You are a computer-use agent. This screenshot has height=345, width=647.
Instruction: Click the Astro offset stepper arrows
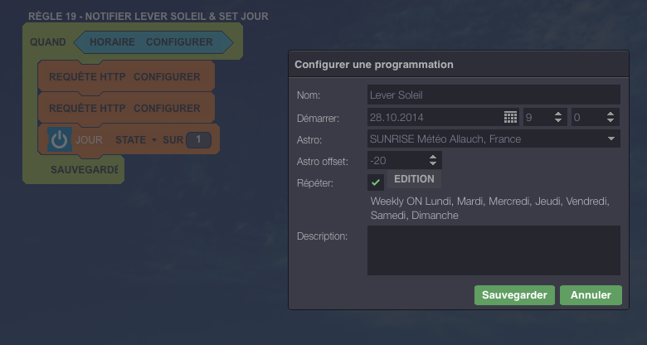[434, 161]
